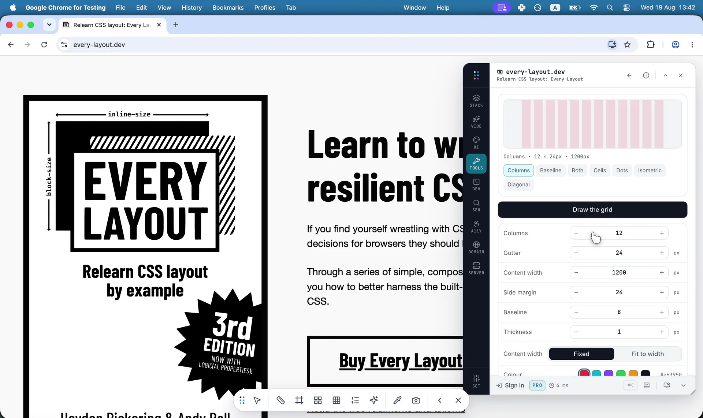Pick the green colour swatch
Screen dimensions: 703x418
(621, 374)
